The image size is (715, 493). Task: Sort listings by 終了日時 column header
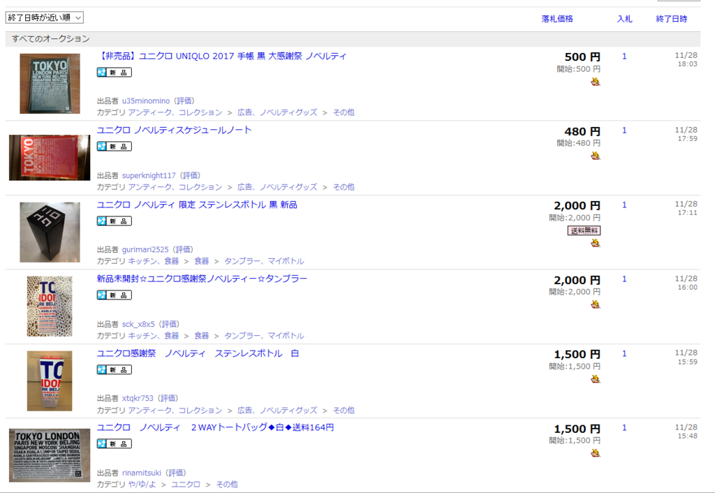671,19
